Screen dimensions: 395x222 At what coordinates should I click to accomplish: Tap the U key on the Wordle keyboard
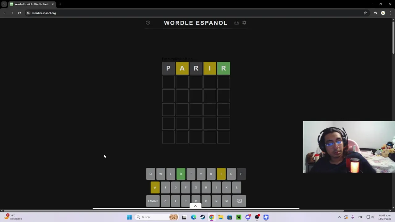click(211, 174)
